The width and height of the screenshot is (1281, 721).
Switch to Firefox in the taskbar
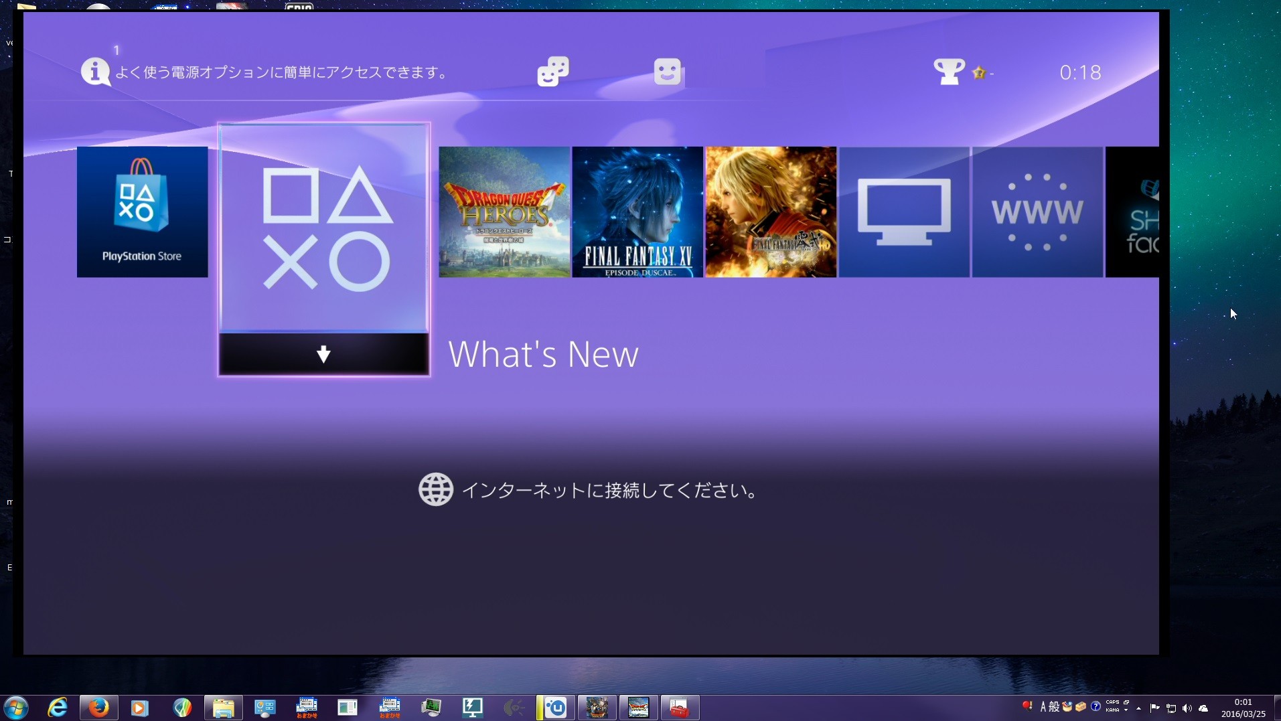[99, 708]
